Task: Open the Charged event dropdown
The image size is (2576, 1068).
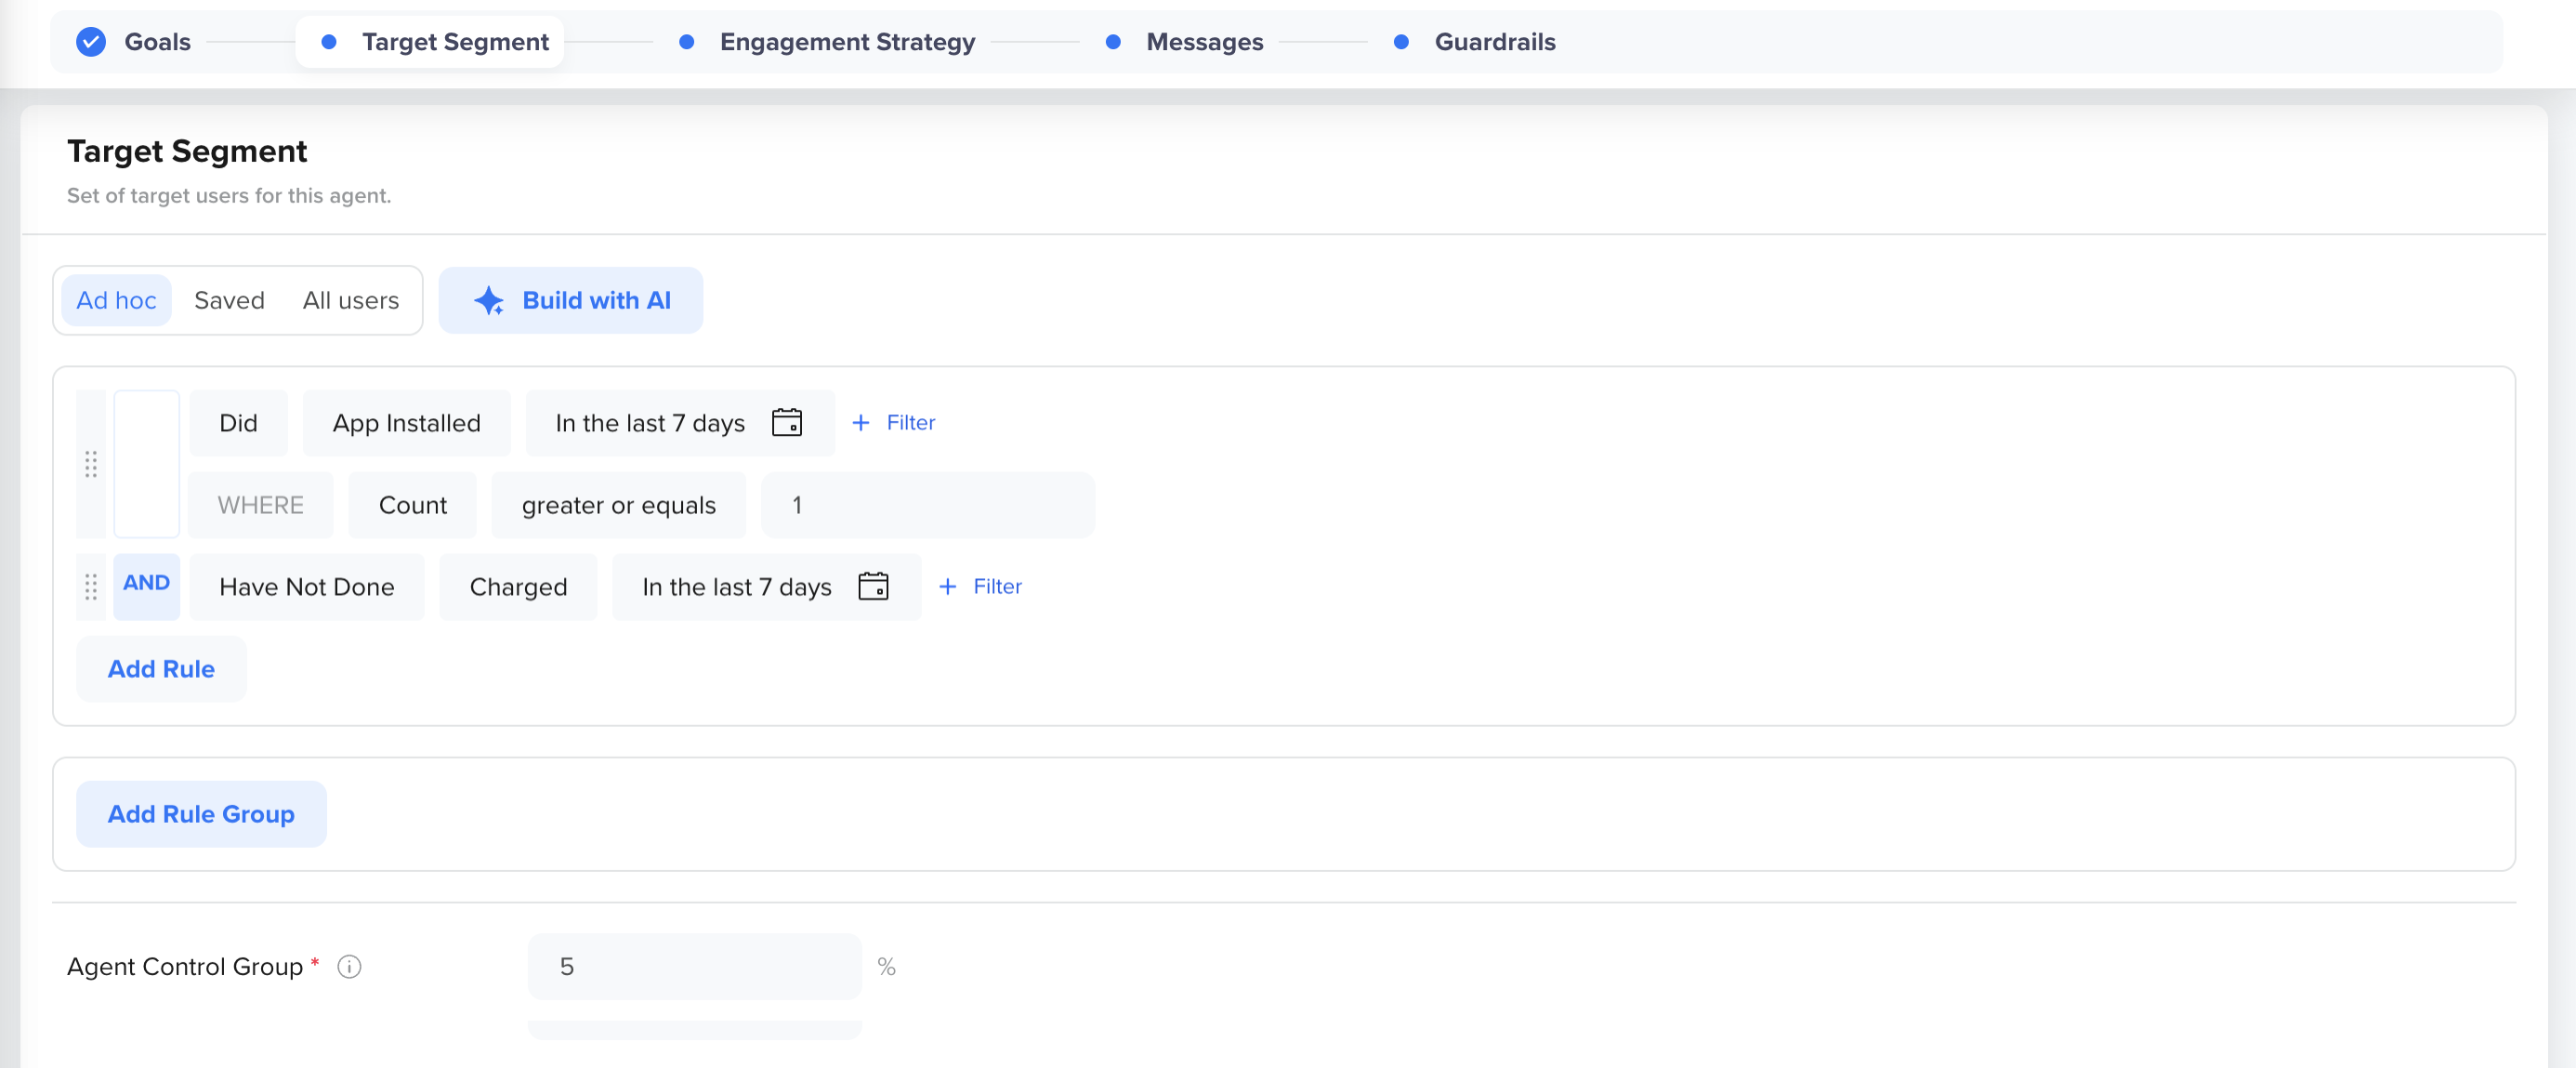Action: point(518,587)
